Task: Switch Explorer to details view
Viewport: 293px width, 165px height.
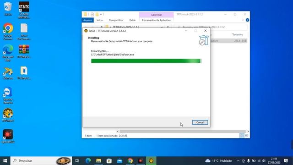Action: pyautogui.click(x=242, y=136)
